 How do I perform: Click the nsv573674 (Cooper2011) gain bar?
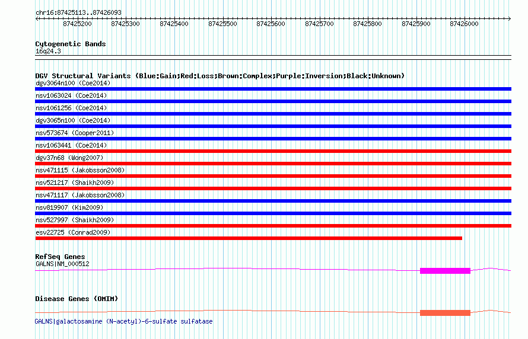[273, 139]
